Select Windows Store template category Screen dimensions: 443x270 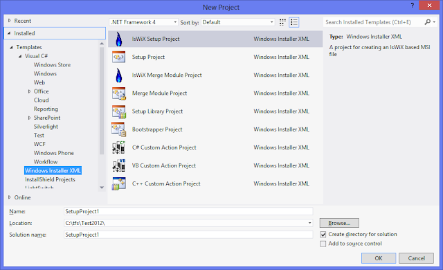click(53, 64)
